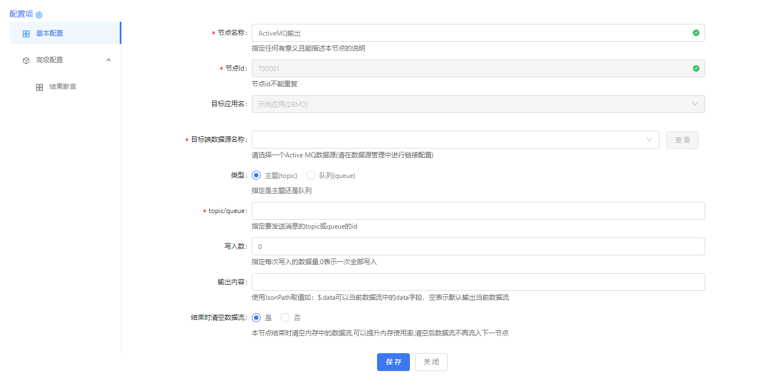Open the 结果断言 menu item
763x391 pixels.
click(x=62, y=87)
